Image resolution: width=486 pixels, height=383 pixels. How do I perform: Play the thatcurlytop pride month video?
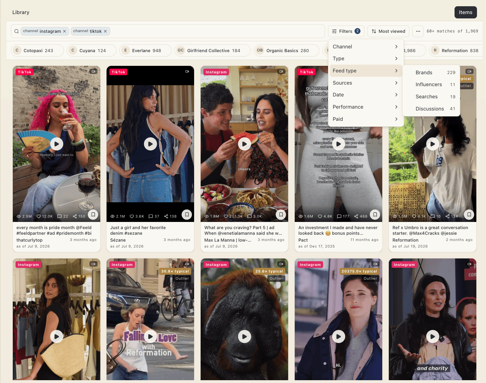[57, 144]
